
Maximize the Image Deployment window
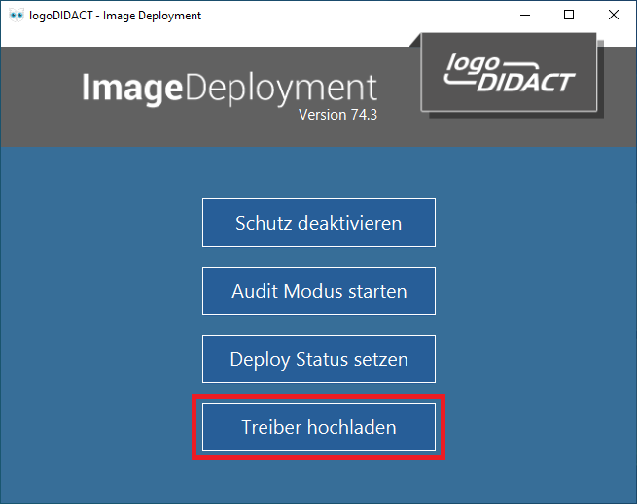tap(569, 15)
